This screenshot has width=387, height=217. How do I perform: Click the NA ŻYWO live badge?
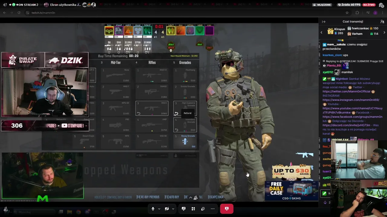369,5
